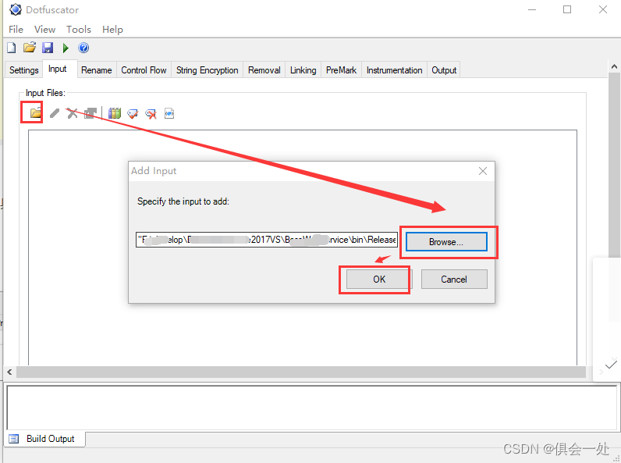Screen dimensions: 621x463
Task: Open the String Encryption tab
Action: 208,70
